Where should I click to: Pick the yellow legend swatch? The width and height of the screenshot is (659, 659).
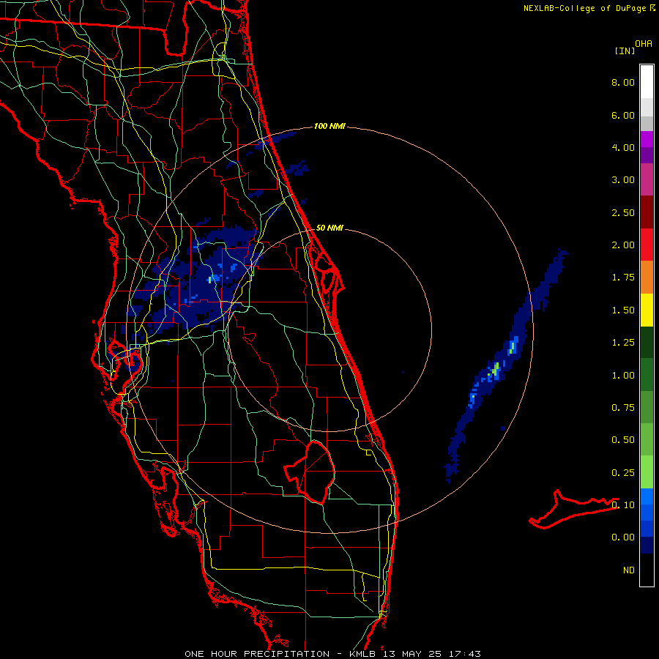point(647,310)
